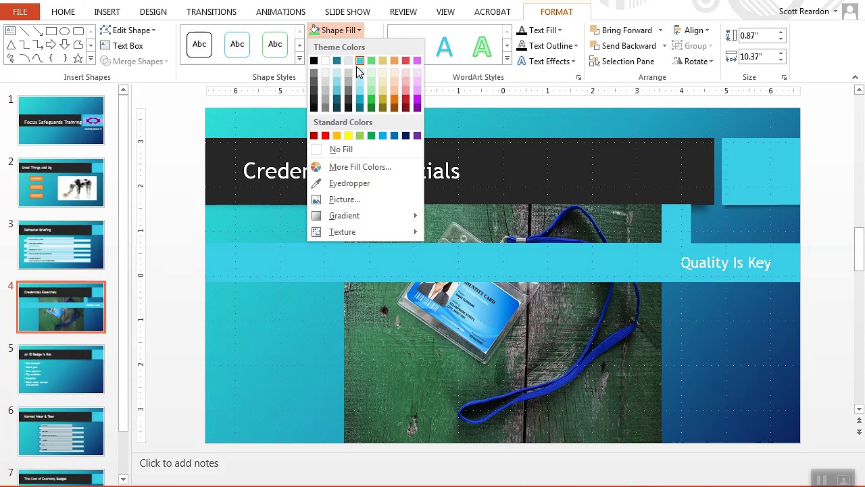
Task: Open WordArt Styles dialog launcher
Action: (578, 78)
